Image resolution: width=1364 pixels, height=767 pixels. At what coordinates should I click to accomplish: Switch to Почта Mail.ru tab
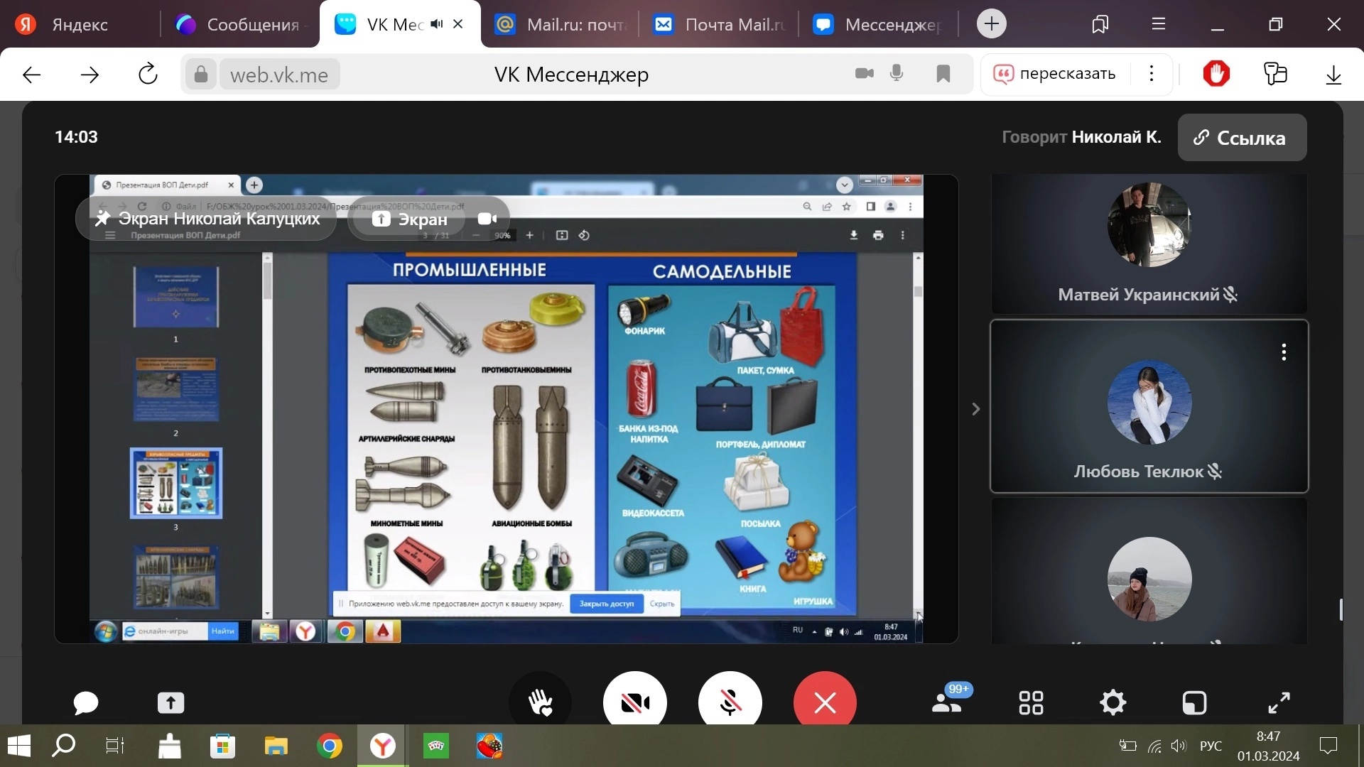718,24
